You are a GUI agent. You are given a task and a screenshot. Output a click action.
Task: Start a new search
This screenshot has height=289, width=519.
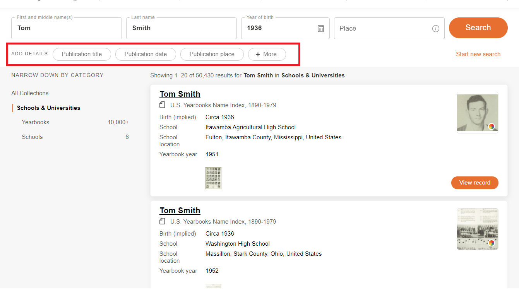pos(478,54)
